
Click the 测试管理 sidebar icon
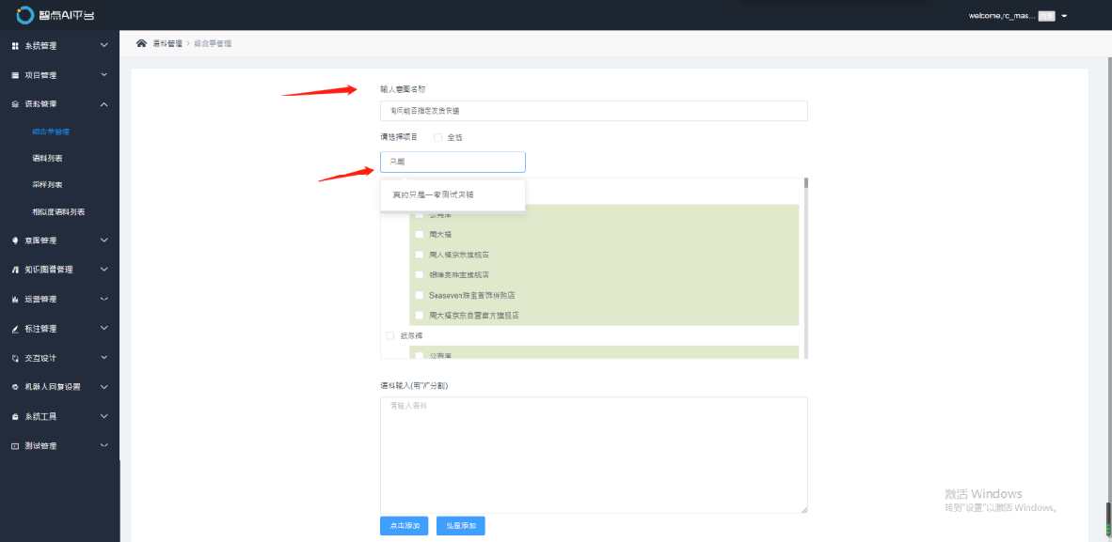pos(15,446)
